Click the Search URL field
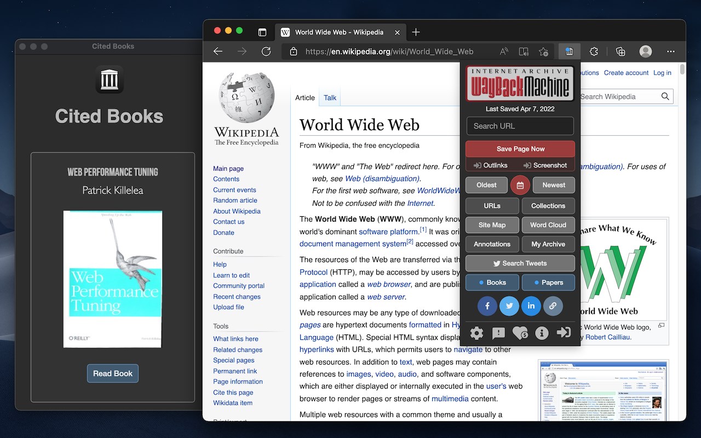The image size is (701, 438). coord(520,126)
